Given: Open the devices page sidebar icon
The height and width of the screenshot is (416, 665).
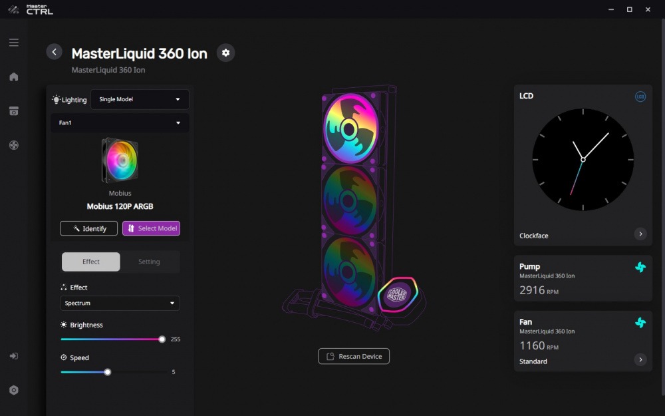Looking at the screenshot, I should pyautogui.click(x=13, y=110).
